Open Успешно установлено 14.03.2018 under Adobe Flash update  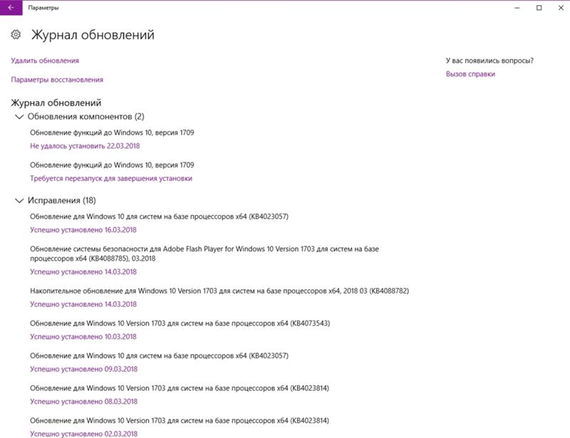[x=83, y=271]
